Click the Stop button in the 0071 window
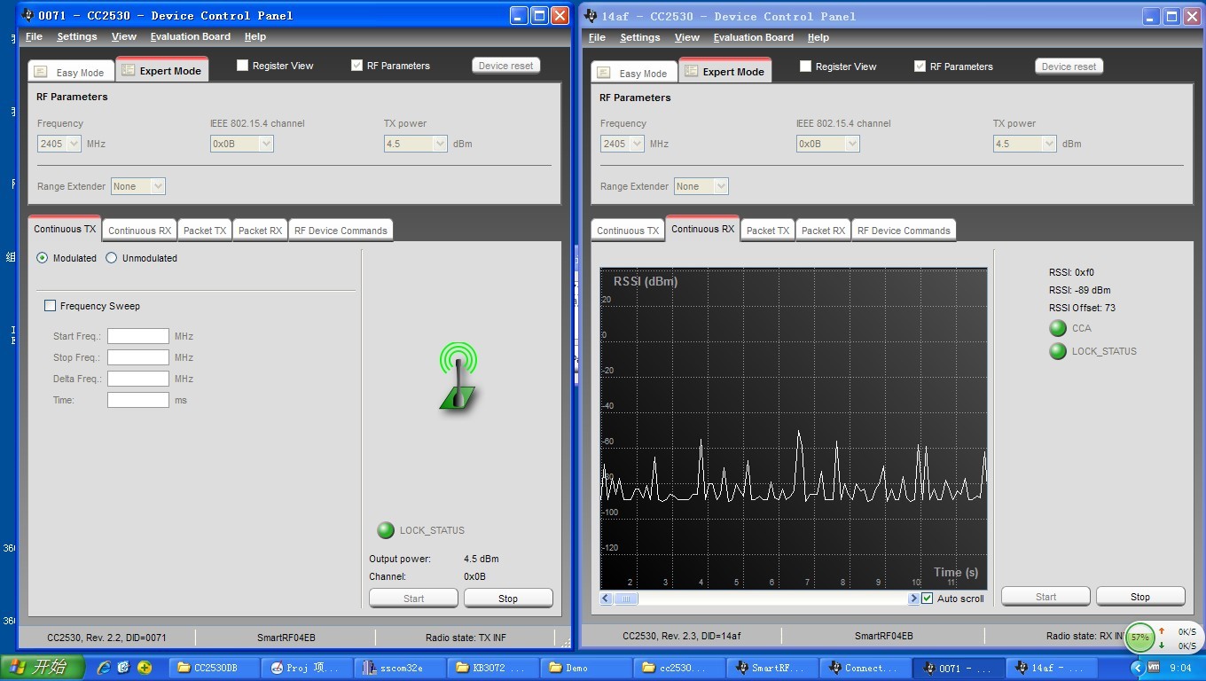Image resolution: width=1206 pixels, height=681 pixels. (x=508, y=599)
